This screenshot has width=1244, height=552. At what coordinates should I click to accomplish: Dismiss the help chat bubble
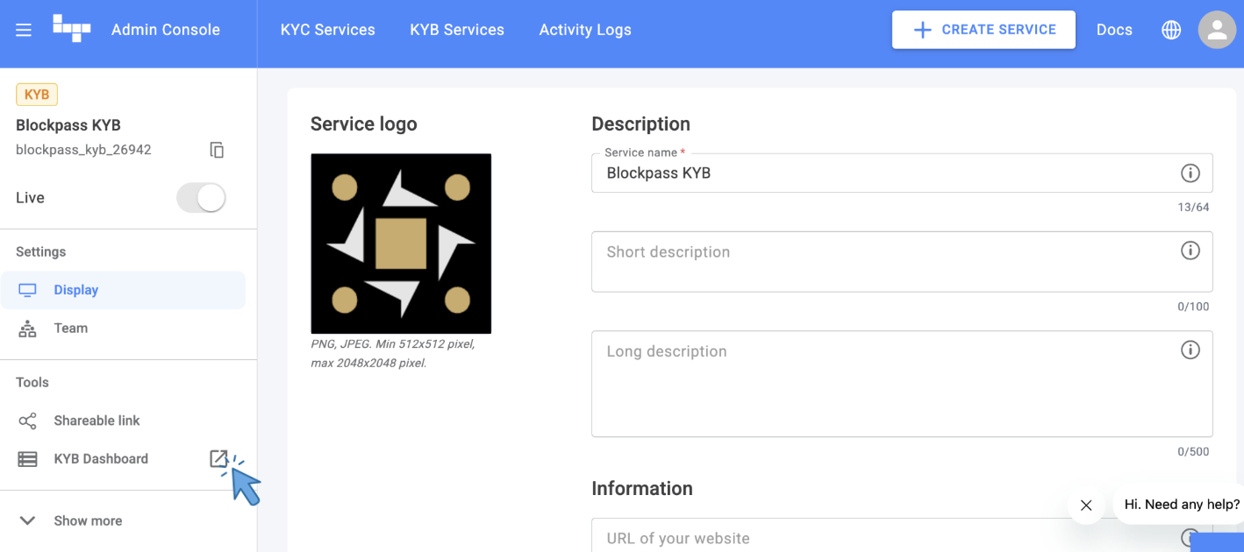(1086, 505)
